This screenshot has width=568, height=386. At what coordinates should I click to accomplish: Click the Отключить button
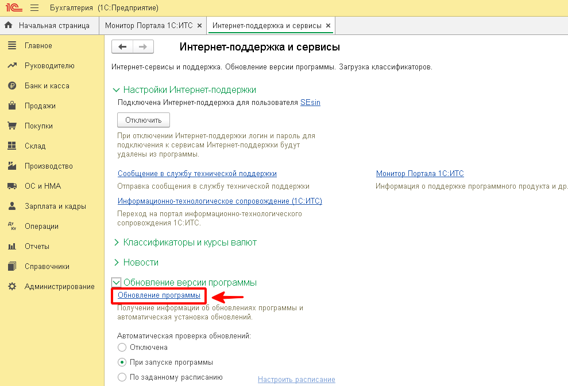[144, 120]
